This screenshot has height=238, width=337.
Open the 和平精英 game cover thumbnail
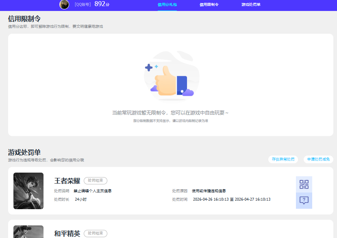tap(28, 232)
